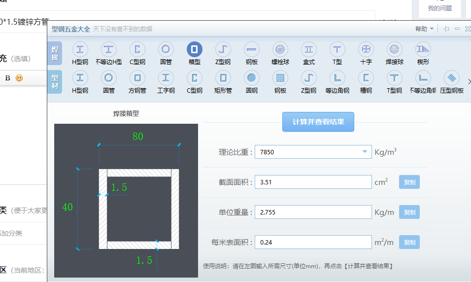Select profile H型钢 icon in the 型材 row
This screenshot has height=282, width=471.
80,78
